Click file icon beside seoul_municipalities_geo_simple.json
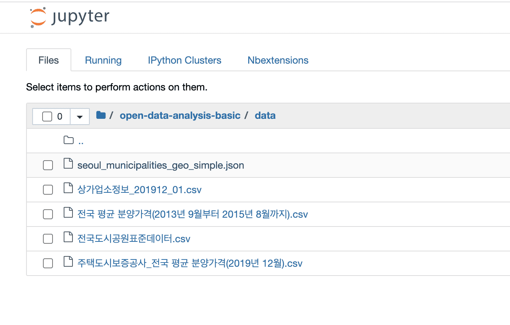This screenshot has width=510, height=325. click(x=68, y=164)
